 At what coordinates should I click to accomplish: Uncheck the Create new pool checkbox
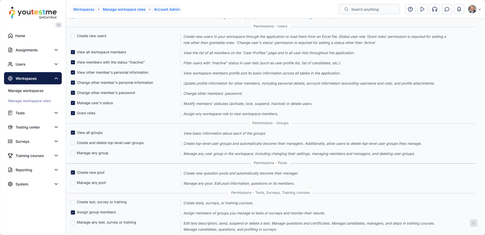[73, 173]
